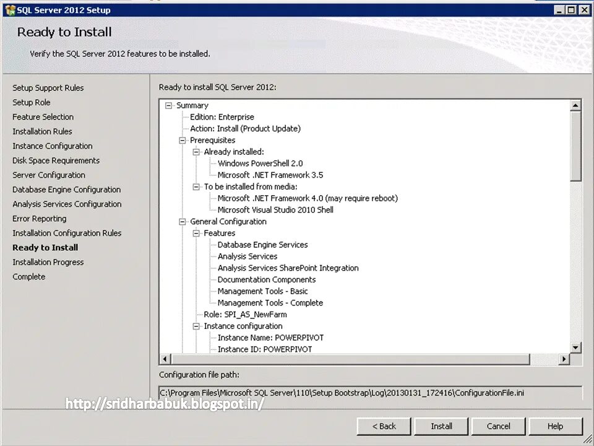Select Microsoft Visual Studio 2010 Shell item

click(x=275, y=210)
